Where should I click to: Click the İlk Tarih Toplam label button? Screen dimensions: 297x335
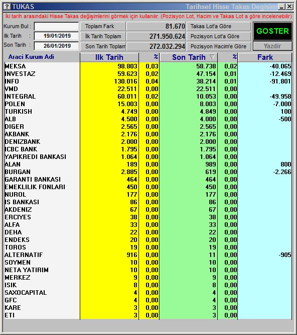pos(103,36)
